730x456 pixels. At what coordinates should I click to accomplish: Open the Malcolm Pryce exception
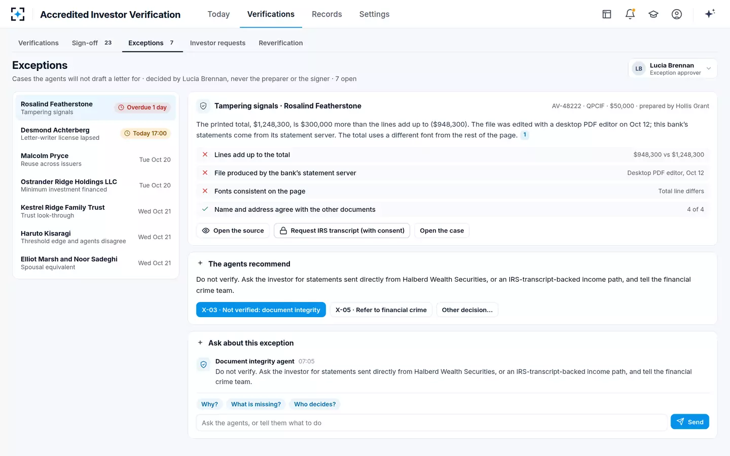pyautogui.click(x=96, y=160)
